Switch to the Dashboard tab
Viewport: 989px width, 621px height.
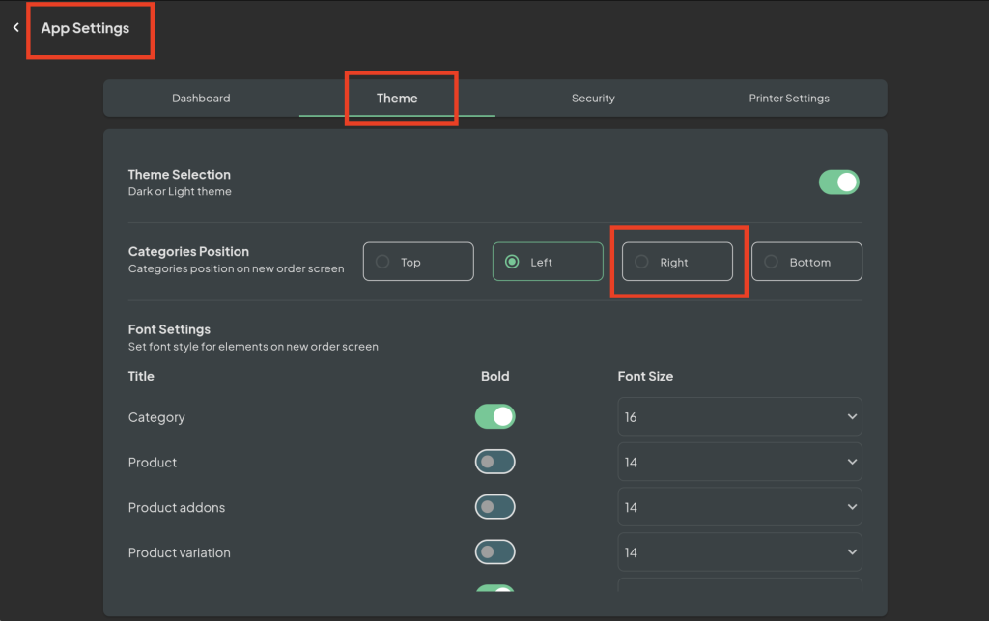pyautogui.click(x=201, y=98)
